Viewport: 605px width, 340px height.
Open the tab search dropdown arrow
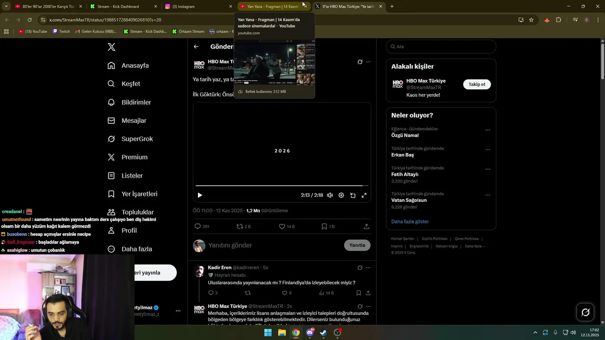click(x=6, y=7)
